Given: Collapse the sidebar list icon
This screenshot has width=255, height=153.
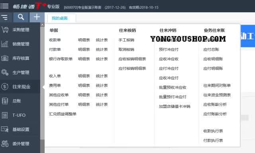Looking at the screenshot, I should pyautogui.click(x=4, y=17).
